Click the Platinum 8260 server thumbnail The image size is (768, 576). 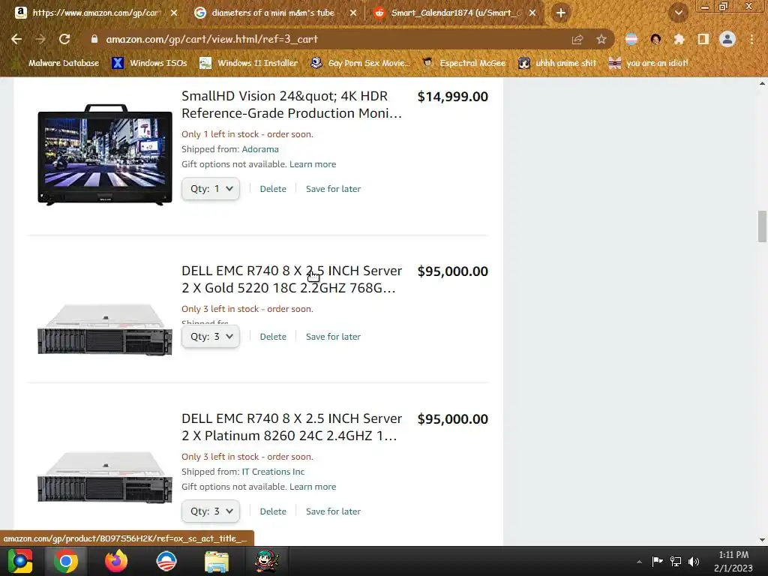coord(105,477)
